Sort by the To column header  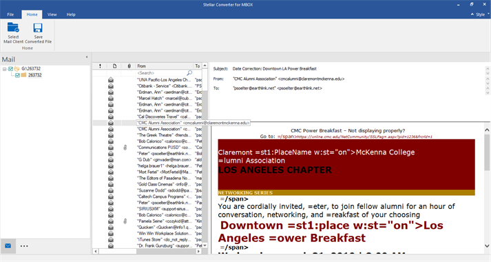[x=198, y=66]
